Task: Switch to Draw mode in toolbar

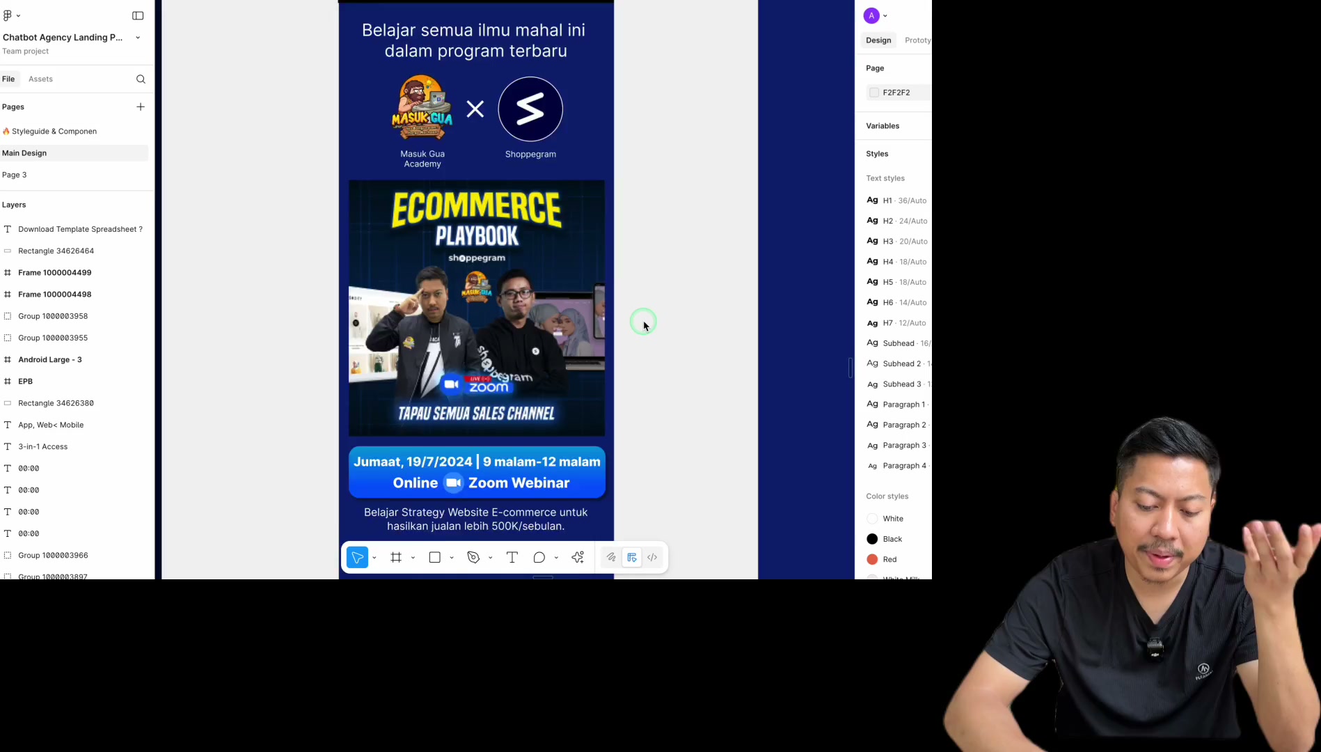Action: coord(611,558)
